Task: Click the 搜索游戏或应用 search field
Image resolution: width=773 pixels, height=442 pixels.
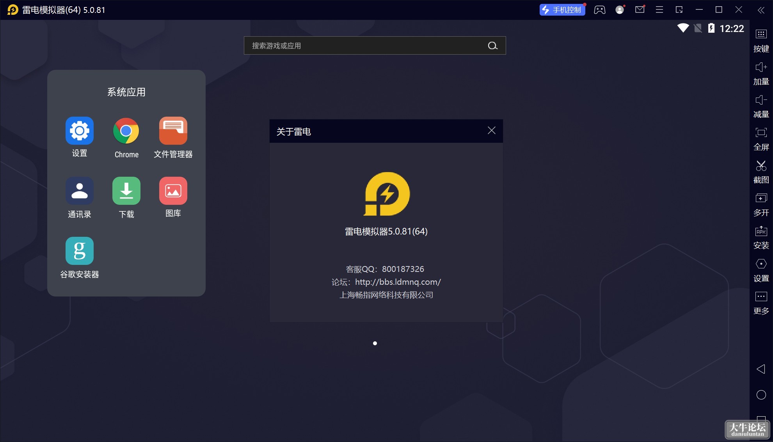Action: click(375, 46)
